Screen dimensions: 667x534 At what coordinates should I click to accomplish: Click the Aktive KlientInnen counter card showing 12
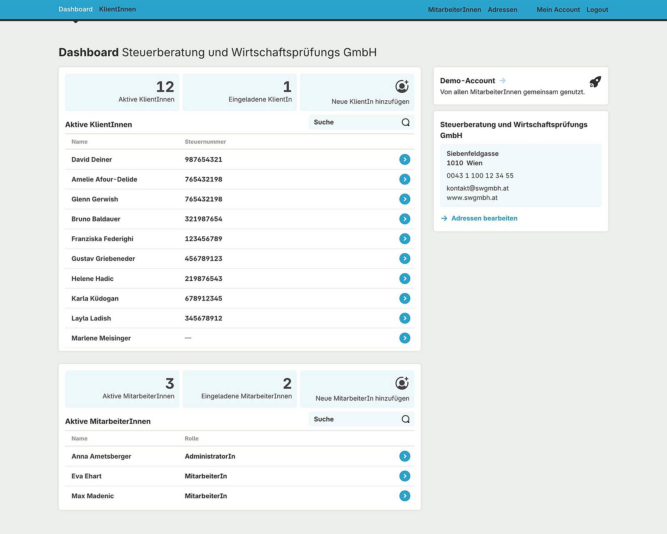[122, 92]
